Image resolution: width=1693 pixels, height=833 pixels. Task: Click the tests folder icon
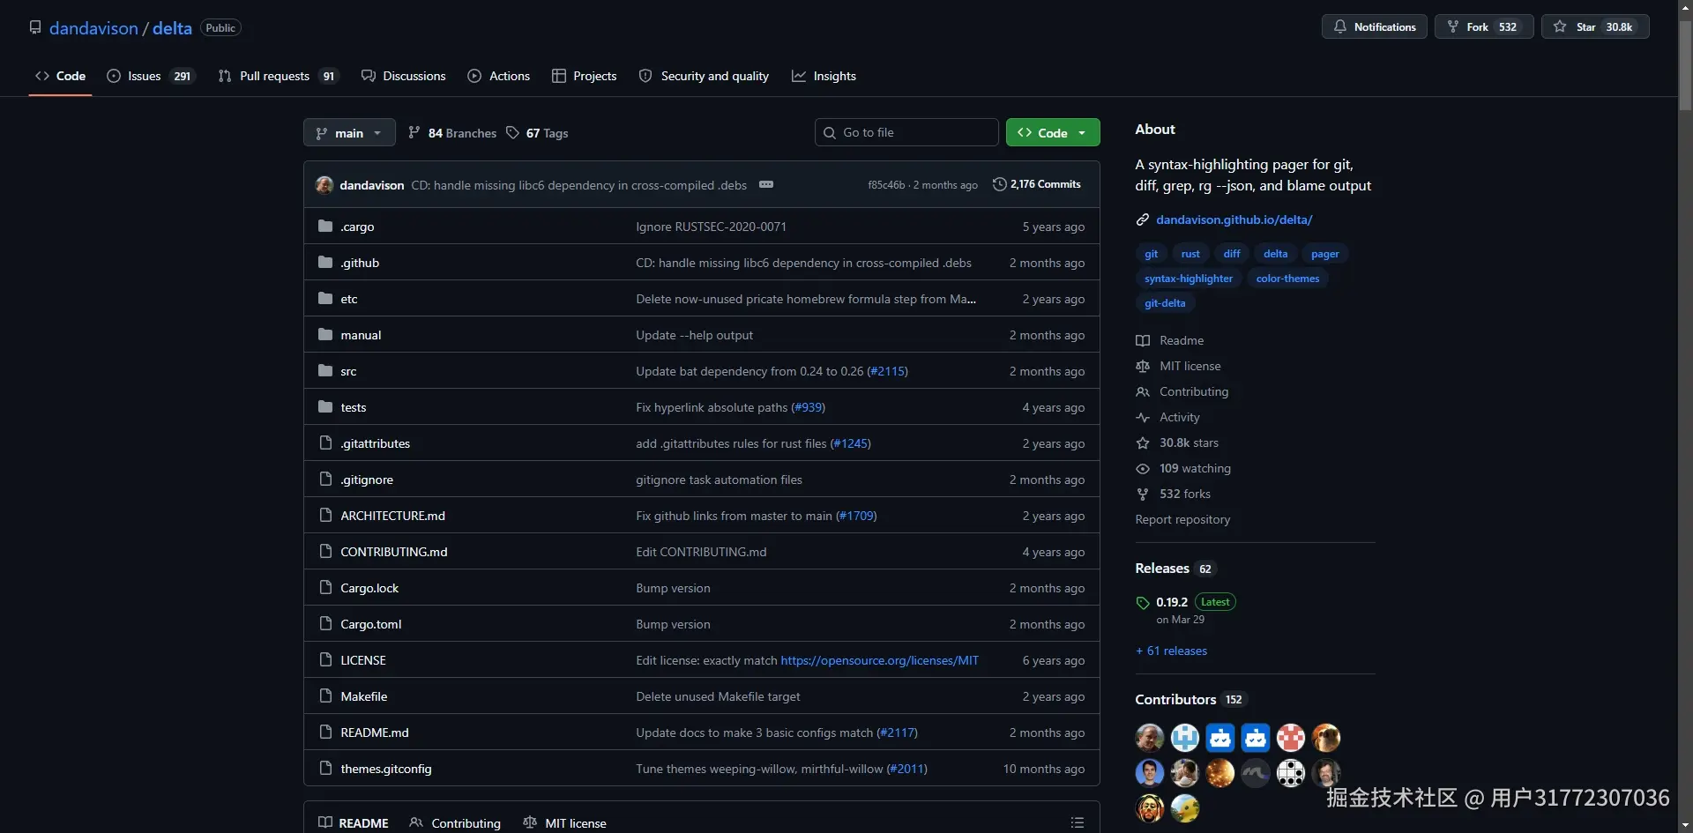coord(325,407)
